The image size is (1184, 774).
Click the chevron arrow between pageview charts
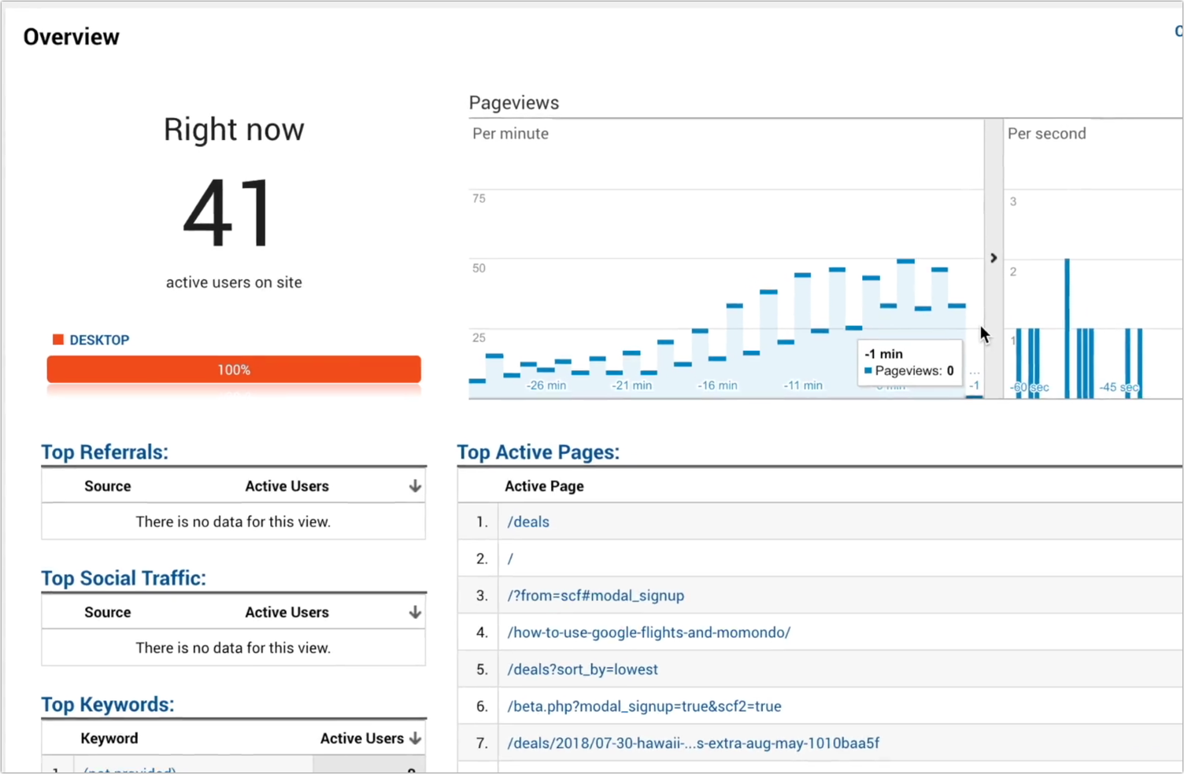pyautogui.click(x=993, y=258)
